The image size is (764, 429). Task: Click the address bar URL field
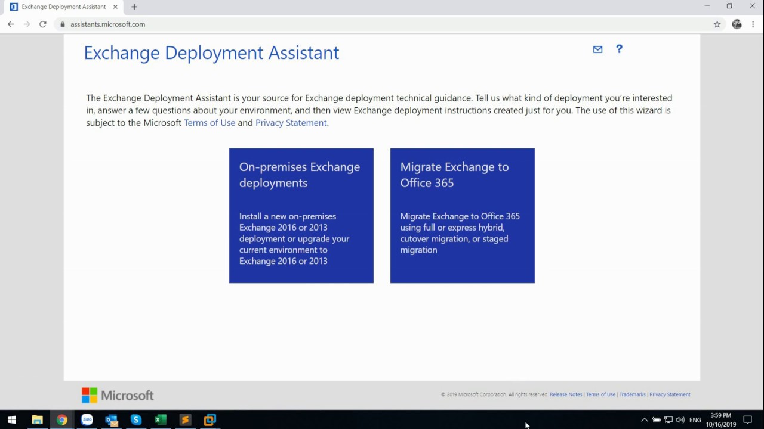(382, 24)
